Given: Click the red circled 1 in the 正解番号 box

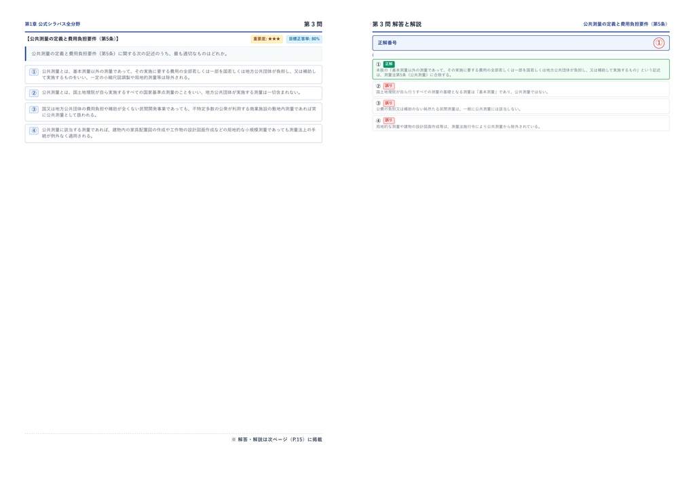Looking at the screenshot, I should pos(658,43).
